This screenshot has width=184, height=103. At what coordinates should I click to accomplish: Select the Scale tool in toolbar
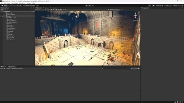coord(11,5)
